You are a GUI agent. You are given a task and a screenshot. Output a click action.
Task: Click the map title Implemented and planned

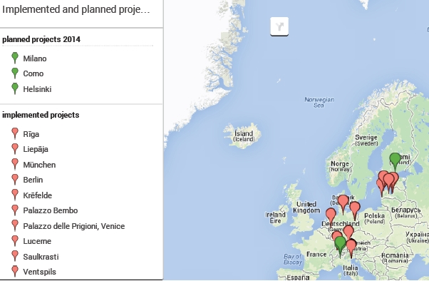coord(76,9)
